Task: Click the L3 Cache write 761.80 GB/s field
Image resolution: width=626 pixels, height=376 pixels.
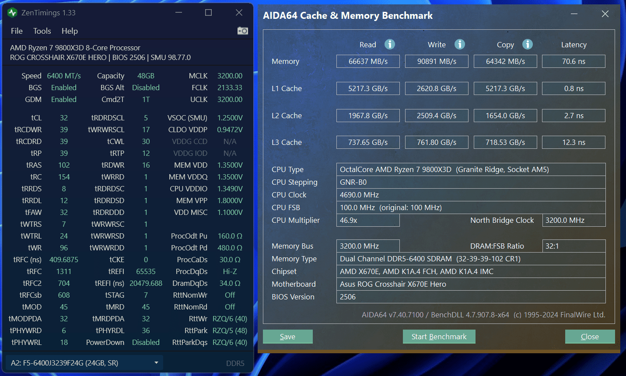Action: [x=437, y=142]
